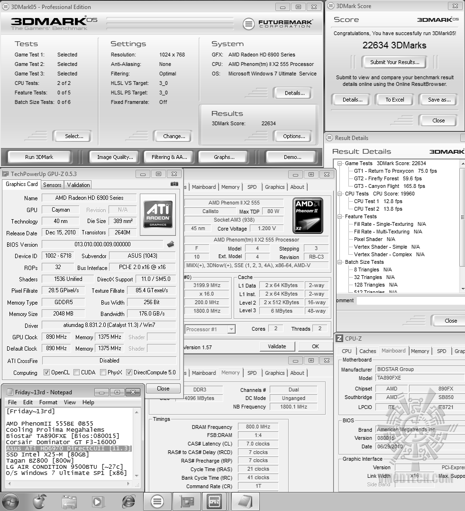Click the Comment input field in Result Details
Image resolution: width=465 pixels, height=511 pixels.
tap(410, 300)
